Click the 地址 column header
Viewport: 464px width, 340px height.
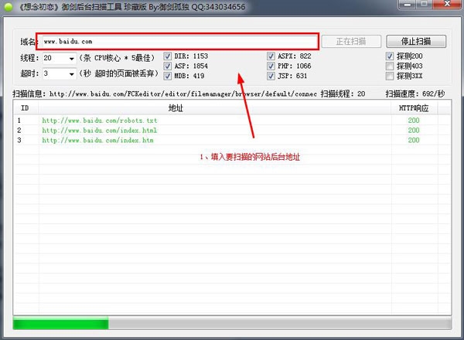[x=214, y=108]
